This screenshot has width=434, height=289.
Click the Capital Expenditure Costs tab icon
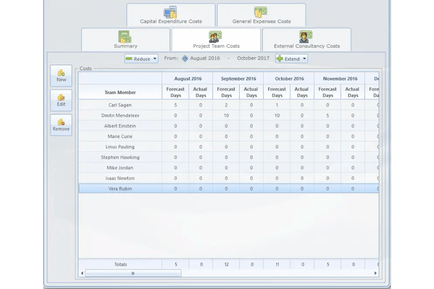pos(170,12)
